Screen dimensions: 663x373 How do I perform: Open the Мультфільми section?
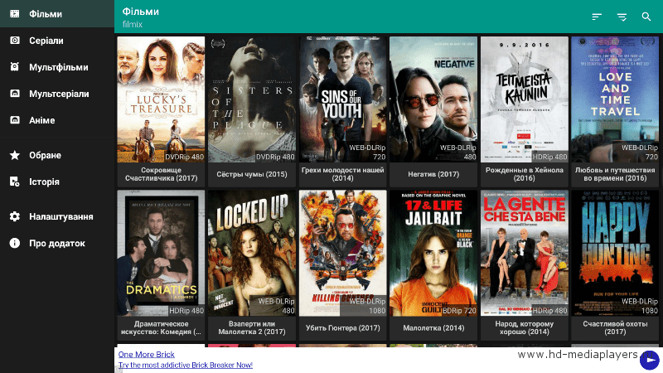pos(57,67)
